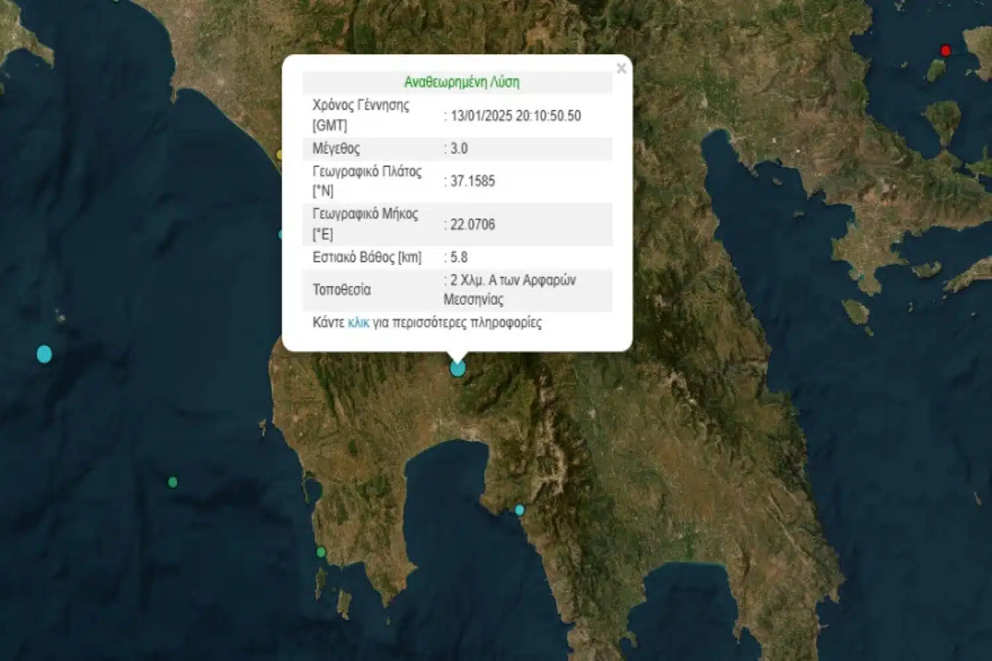Viewport: 992px width, 661px height.
Task: Click the large cyan marker in the western sea
Action: pyautogui.click(x=44, y=354)
